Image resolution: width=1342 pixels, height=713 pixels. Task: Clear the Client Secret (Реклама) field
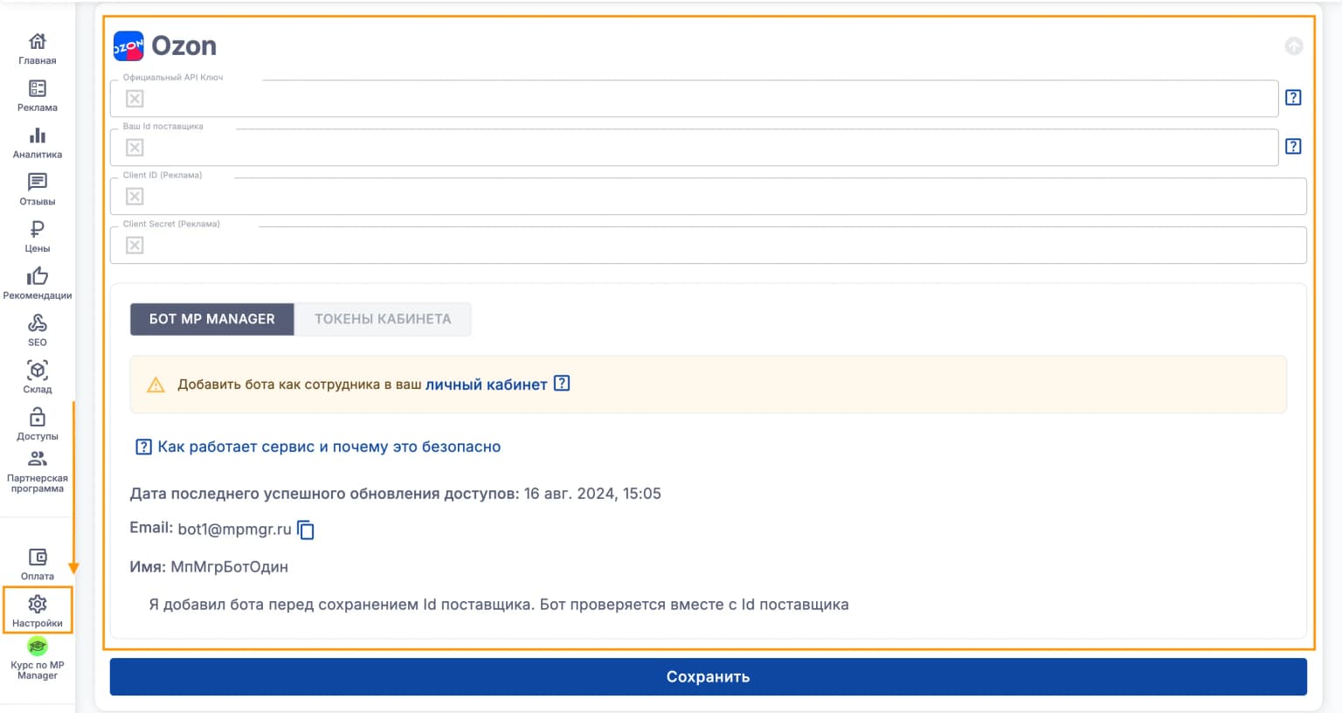click(135, 246)
